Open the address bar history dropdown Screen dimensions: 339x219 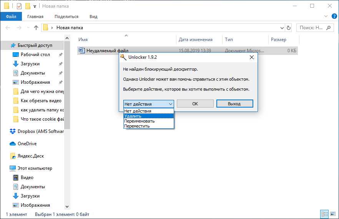282,28
